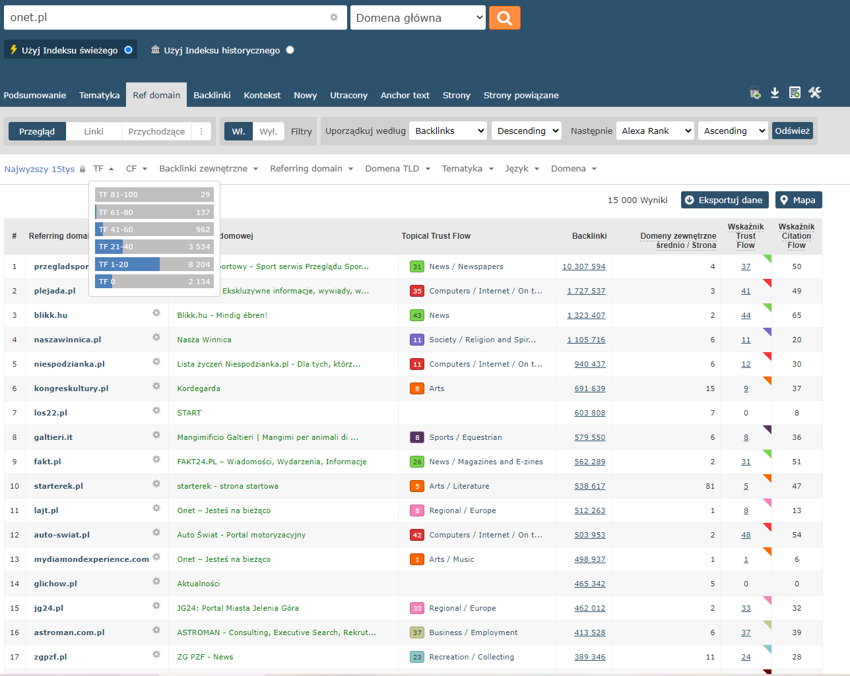Click Domeny zewnętrzne column header
This screenshot has height=676, width=850.
[678, 241]
